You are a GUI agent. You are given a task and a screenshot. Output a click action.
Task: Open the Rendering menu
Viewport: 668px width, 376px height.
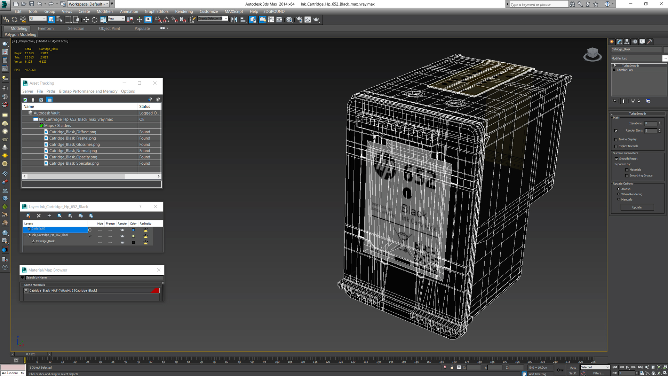point(184,11)
